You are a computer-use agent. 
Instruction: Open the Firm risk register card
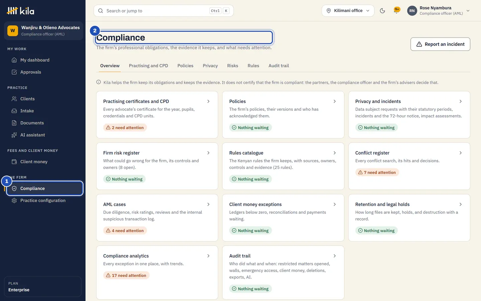pos(157,166)
